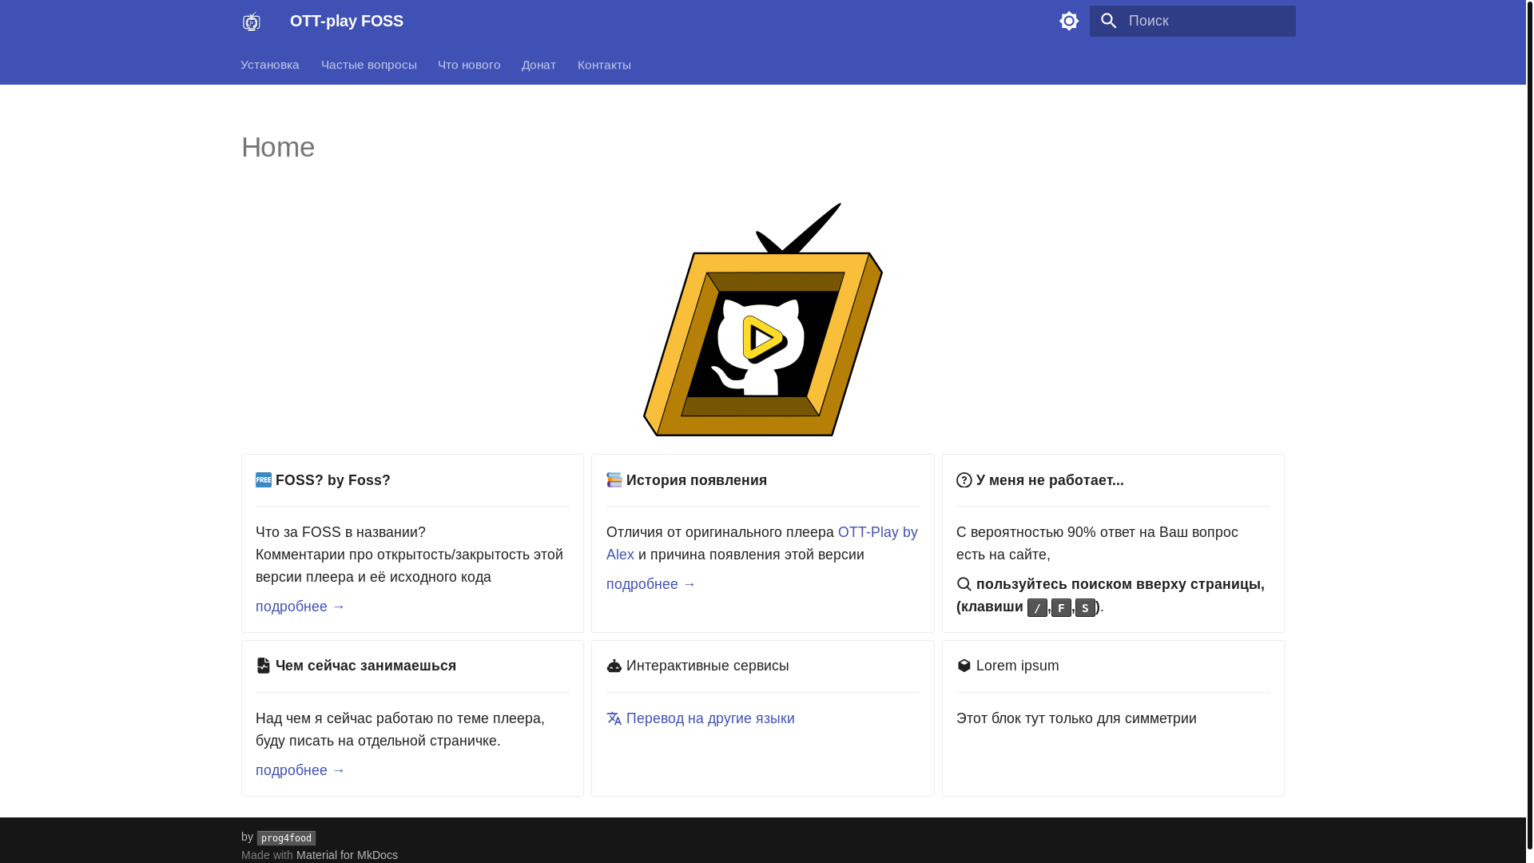Click the История появления card title
The image size is (1534, 863).
697,480
